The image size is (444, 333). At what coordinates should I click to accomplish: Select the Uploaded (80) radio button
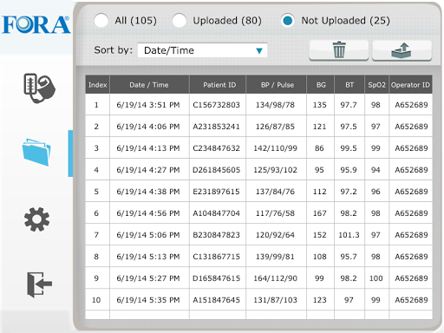pos(180,21)
